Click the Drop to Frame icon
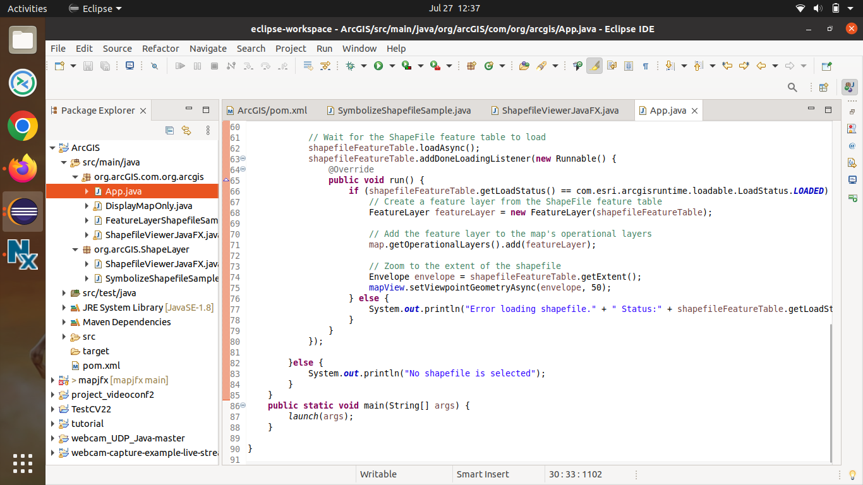The width and height of the screenshot is (863, 485). pos(308,66)
